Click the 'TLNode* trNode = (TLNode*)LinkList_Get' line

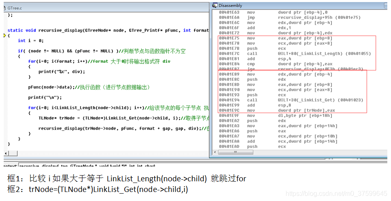point(123,118)
